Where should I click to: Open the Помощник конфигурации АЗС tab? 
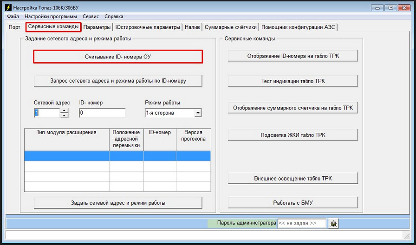click(x=298, y=27)
